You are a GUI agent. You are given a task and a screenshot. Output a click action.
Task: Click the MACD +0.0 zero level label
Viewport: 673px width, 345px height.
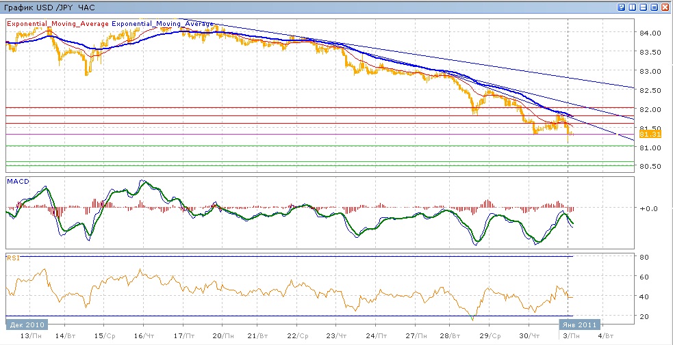click(x=648, y=208)
